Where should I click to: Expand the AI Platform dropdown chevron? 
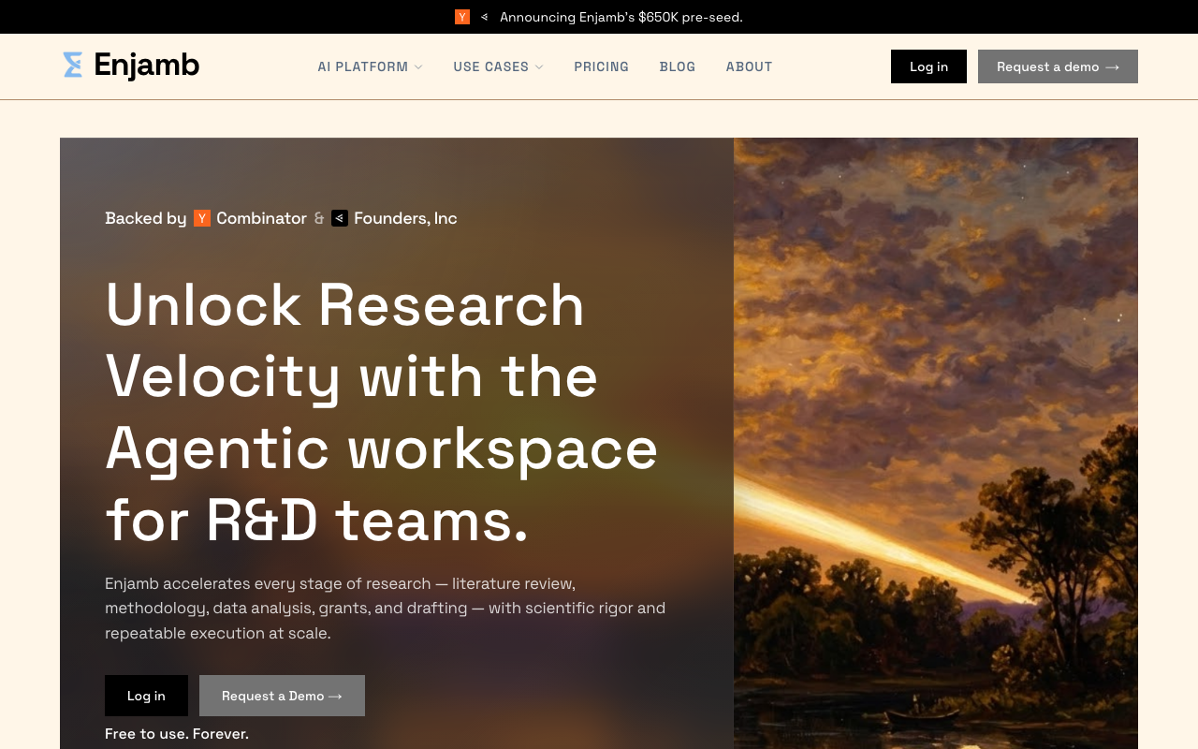click(x=418, y=67)
